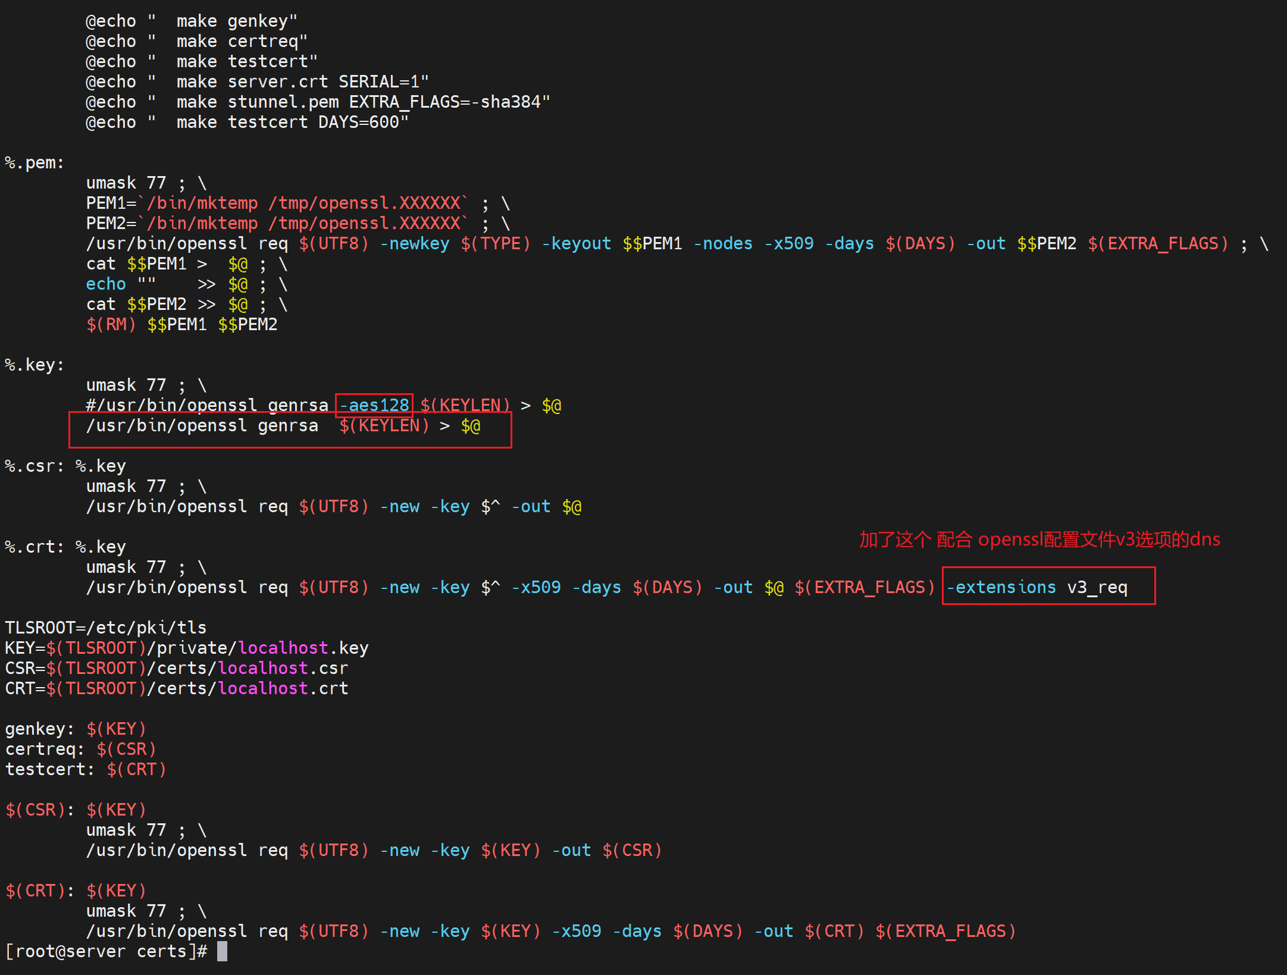The width and height of the screenshot is (1287, 975).
Task: Click the red Chinese annotation about dns
Action: pyautogui.click(x=1039, y=540)
